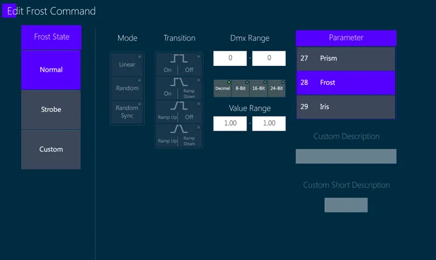Switch to 16-Bit format
Screen dimensions: 436x260
coord(258,88)
